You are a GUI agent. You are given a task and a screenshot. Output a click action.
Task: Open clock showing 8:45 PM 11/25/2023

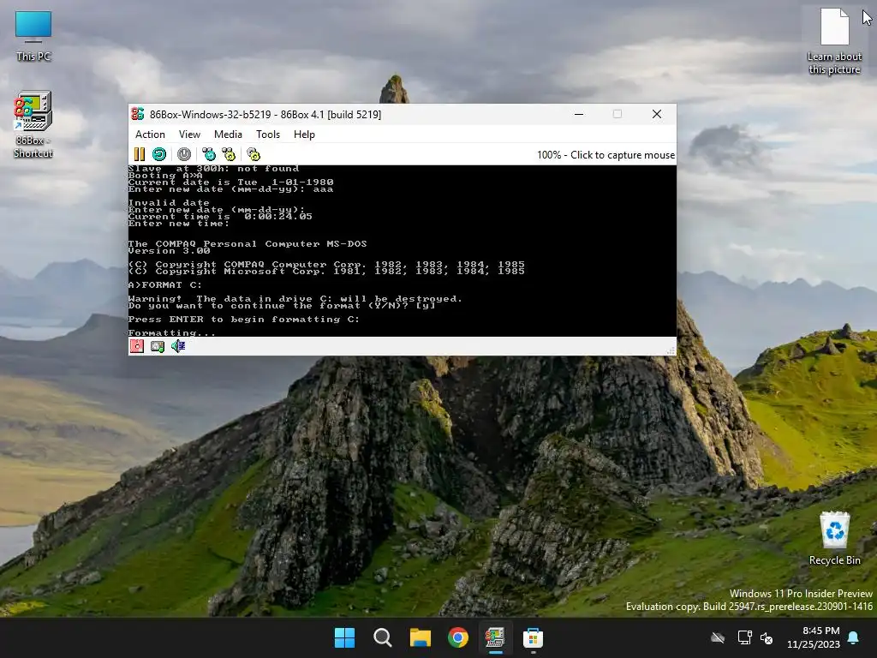pyautogui.click(x=814, y=637)
